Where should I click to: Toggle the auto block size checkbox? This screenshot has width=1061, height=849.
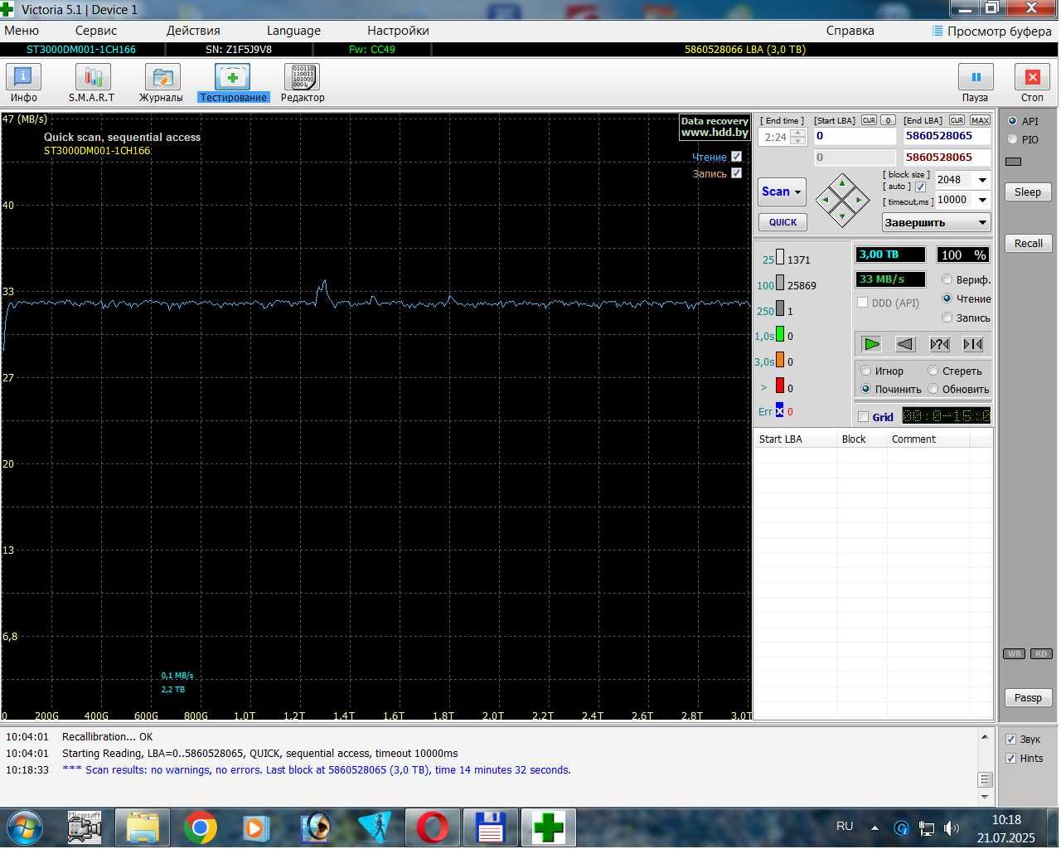(920, 187)
